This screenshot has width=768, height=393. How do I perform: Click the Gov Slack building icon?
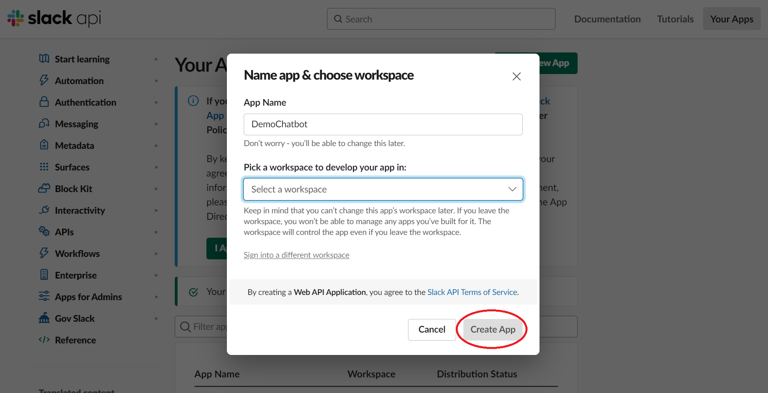44,318
